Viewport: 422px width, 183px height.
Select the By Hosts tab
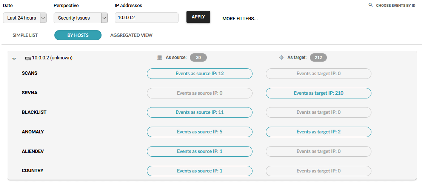click(78, 35)
